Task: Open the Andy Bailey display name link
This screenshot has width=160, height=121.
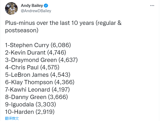Action: pyautogui.click(x=32, y=6)
